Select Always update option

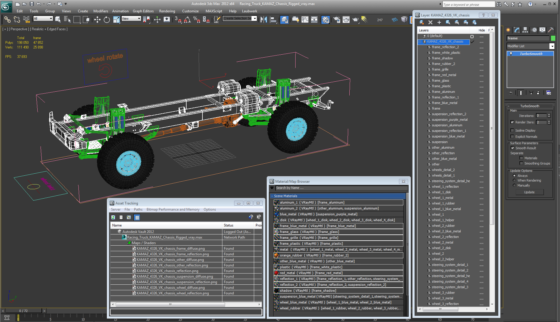[x=514, y=176]
